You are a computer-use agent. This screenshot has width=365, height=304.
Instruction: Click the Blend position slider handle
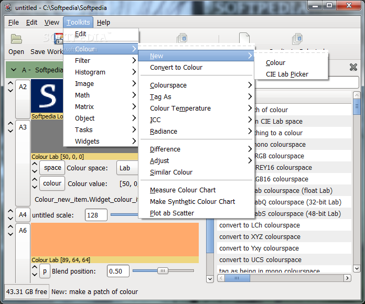[x=163, y=270]
